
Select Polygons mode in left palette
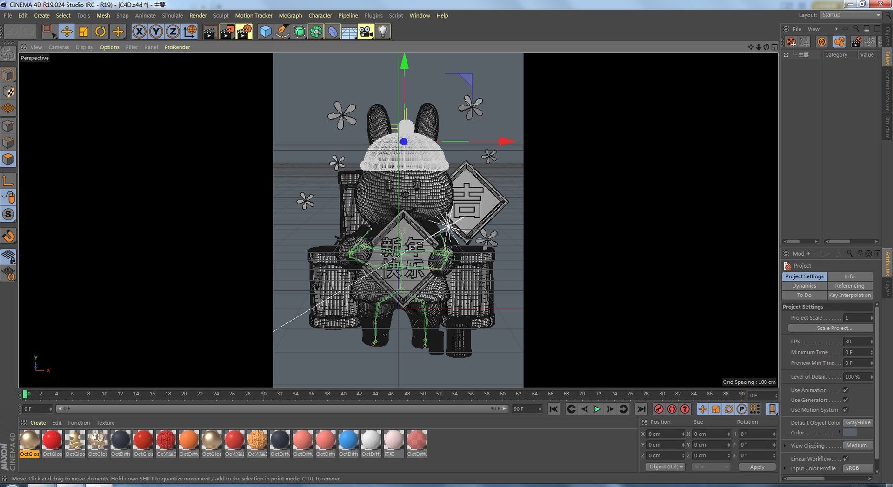[8, 159]
